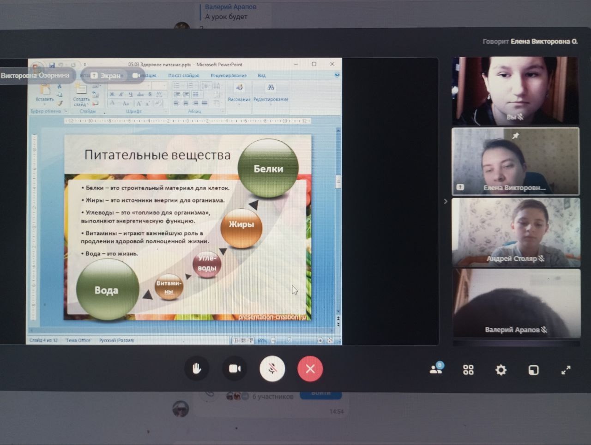This screenshot has height=445, width=591.
Task: Raise your hand in the call
Action: click(197, 368)
